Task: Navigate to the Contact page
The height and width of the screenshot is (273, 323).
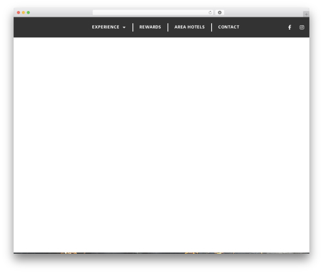Action: pos(229,27)
